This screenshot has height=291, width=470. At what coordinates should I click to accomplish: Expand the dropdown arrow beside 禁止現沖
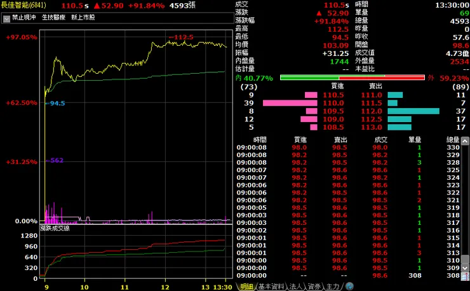coord(6,18)
